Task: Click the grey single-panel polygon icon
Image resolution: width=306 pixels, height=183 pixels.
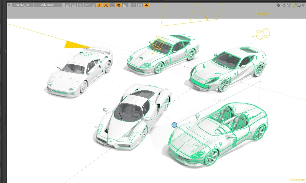Action: (x=112, y=5)
